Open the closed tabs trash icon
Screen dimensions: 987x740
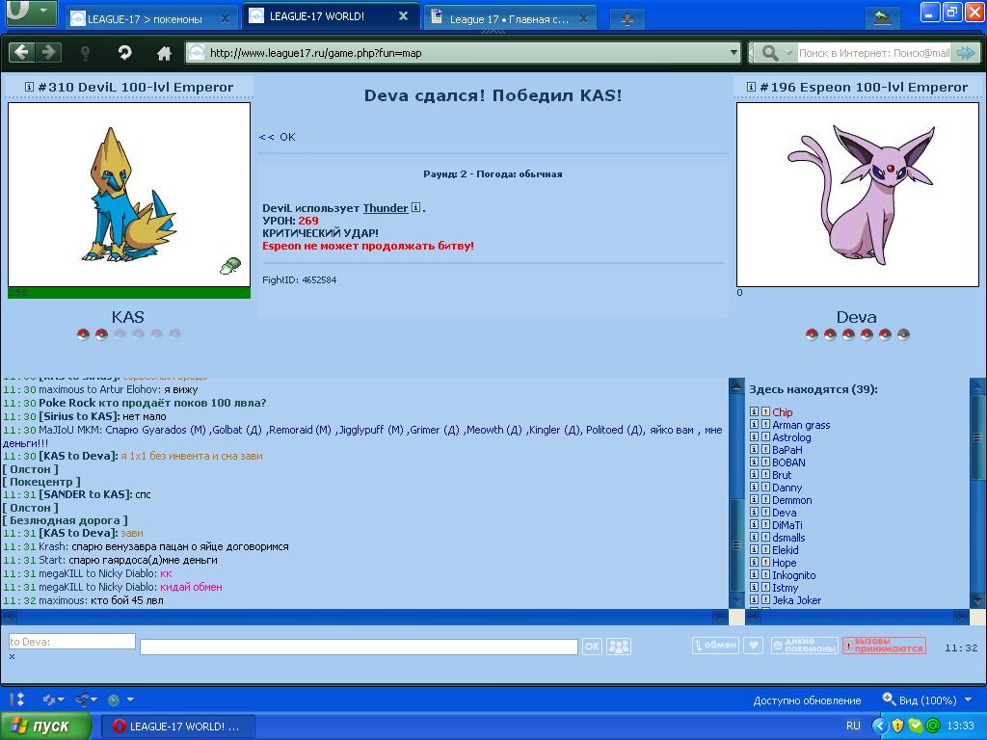coord(882,18)
